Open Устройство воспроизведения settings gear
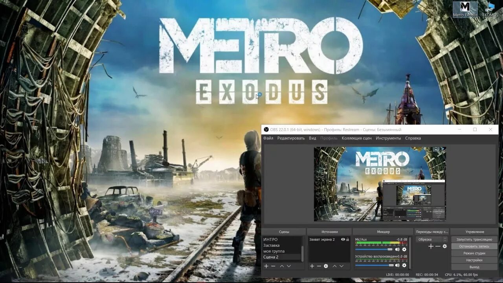The image size is (503, 283). 404,265
